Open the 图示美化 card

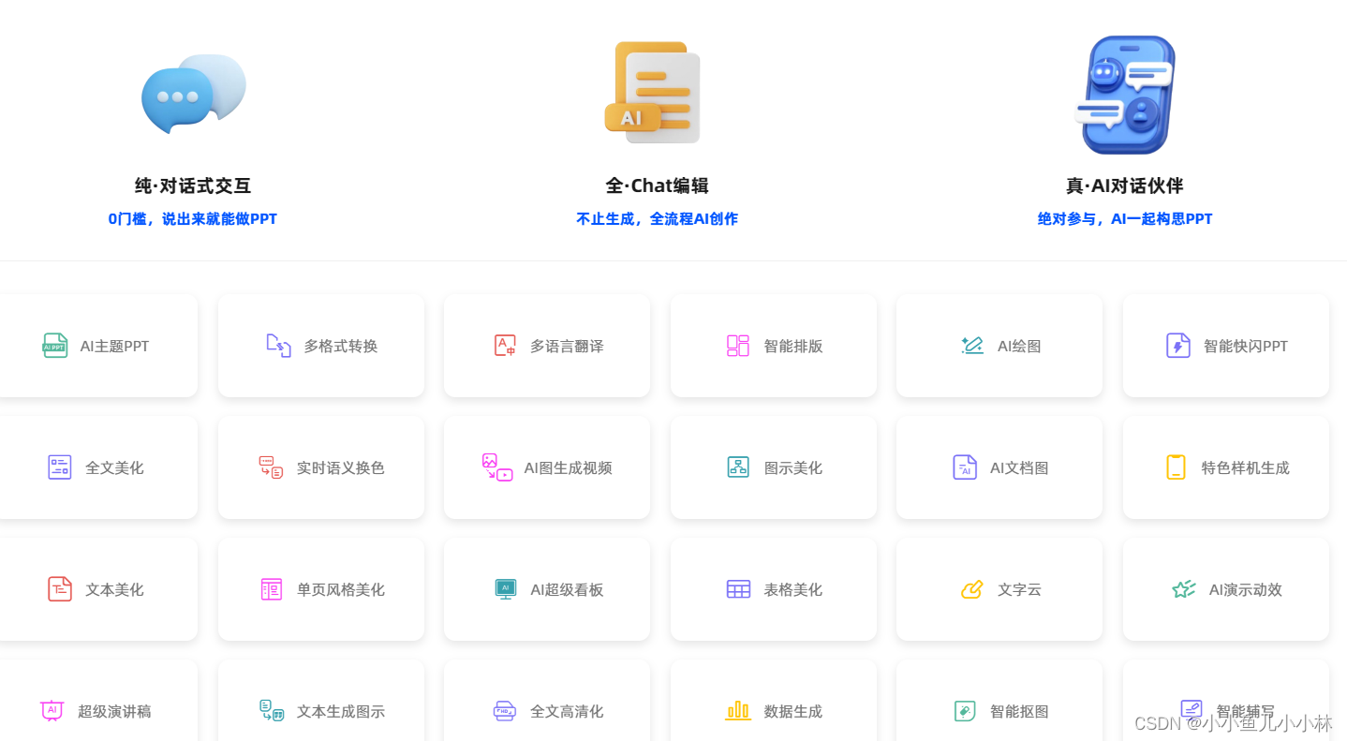(774, 467)
